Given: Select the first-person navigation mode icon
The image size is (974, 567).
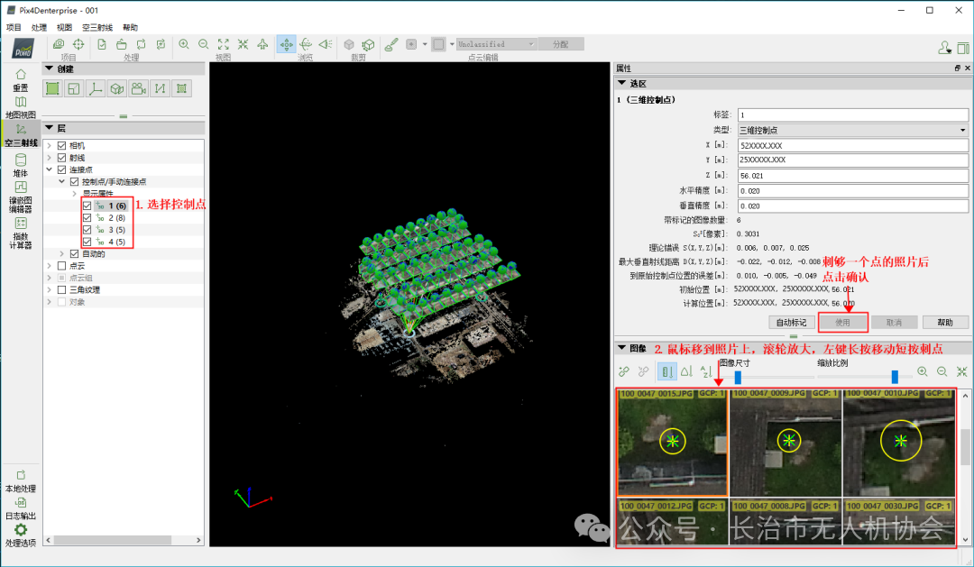Looking at the screenshot, I should pos(326,44).
